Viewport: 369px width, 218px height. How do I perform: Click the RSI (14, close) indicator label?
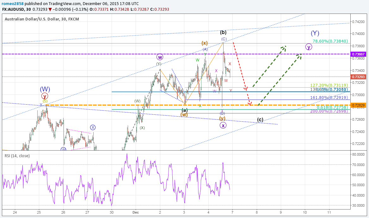pyautogui.click(x=17, y=156)
